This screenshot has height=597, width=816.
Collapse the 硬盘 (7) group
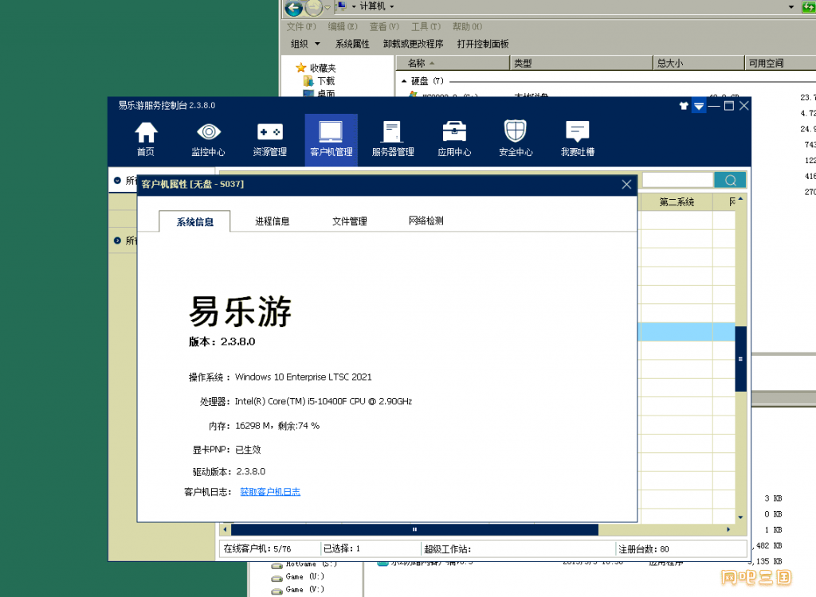click(404, 81)
